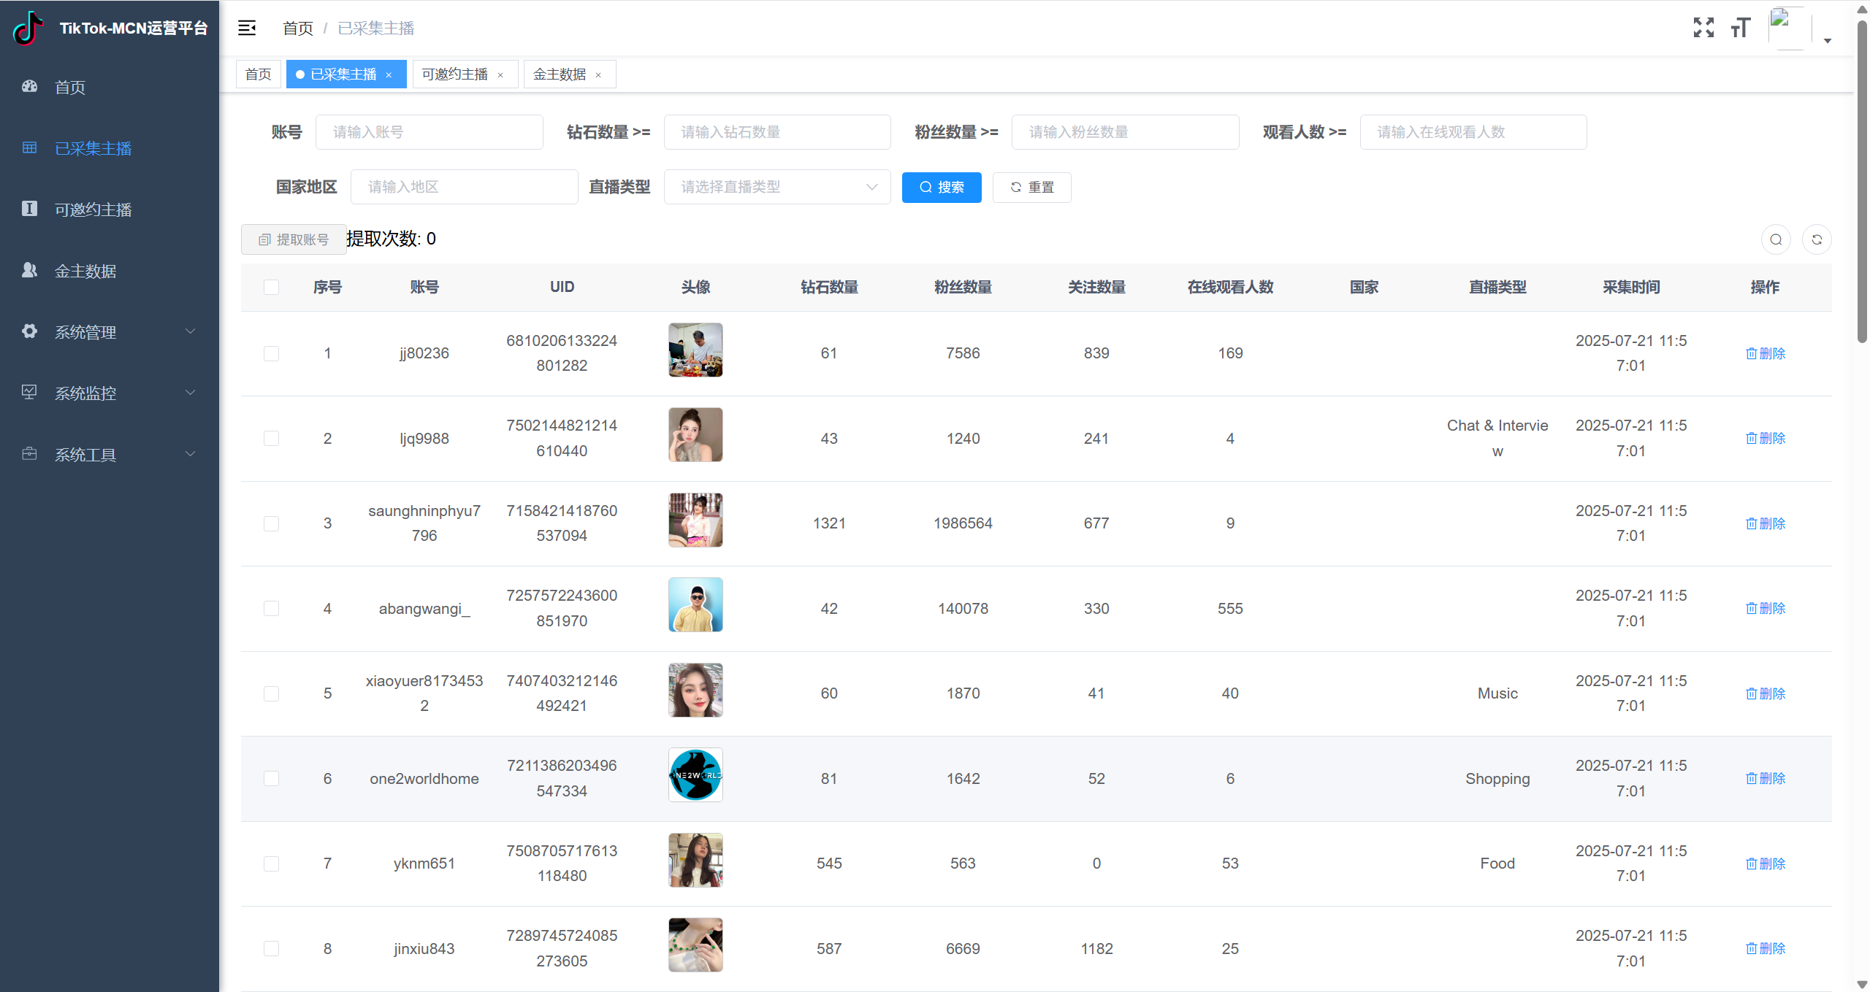Check the box for row one2worldhome
Viewport: 1870px width, 992px height.
271,778
